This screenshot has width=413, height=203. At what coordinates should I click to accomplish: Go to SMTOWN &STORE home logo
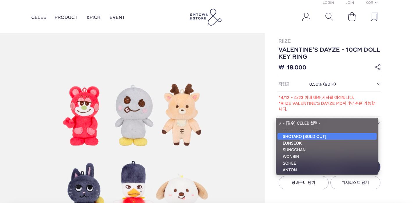206,17
